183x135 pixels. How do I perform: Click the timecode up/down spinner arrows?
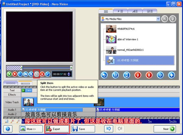click(x=69, y=74)
